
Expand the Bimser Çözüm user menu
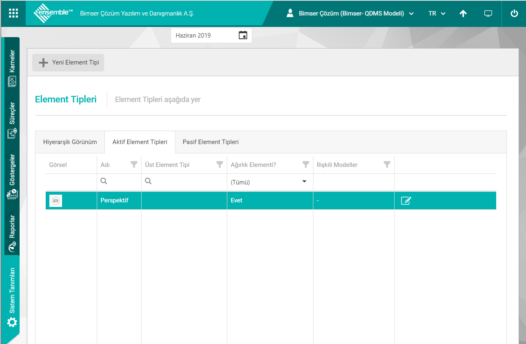351,13
